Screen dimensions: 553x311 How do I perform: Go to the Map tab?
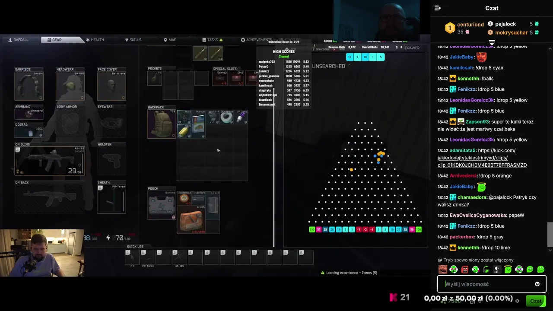(170, 40)
